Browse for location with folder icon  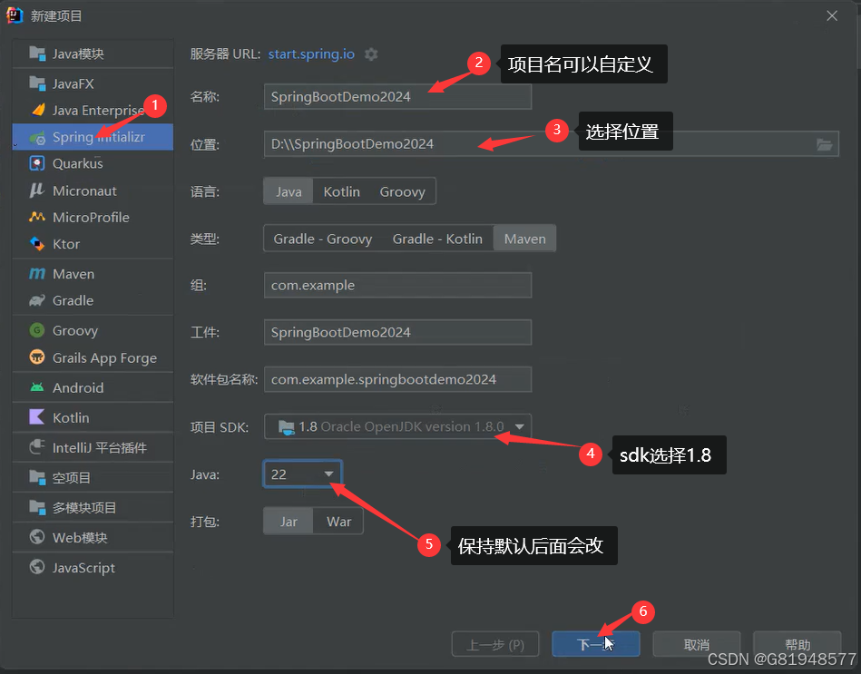pyautogui.click(x=824, y=144)
